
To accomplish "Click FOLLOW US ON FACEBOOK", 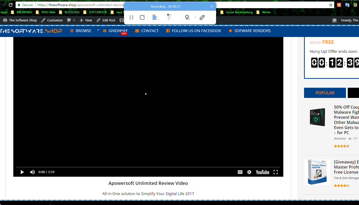I will click(194, 31).
